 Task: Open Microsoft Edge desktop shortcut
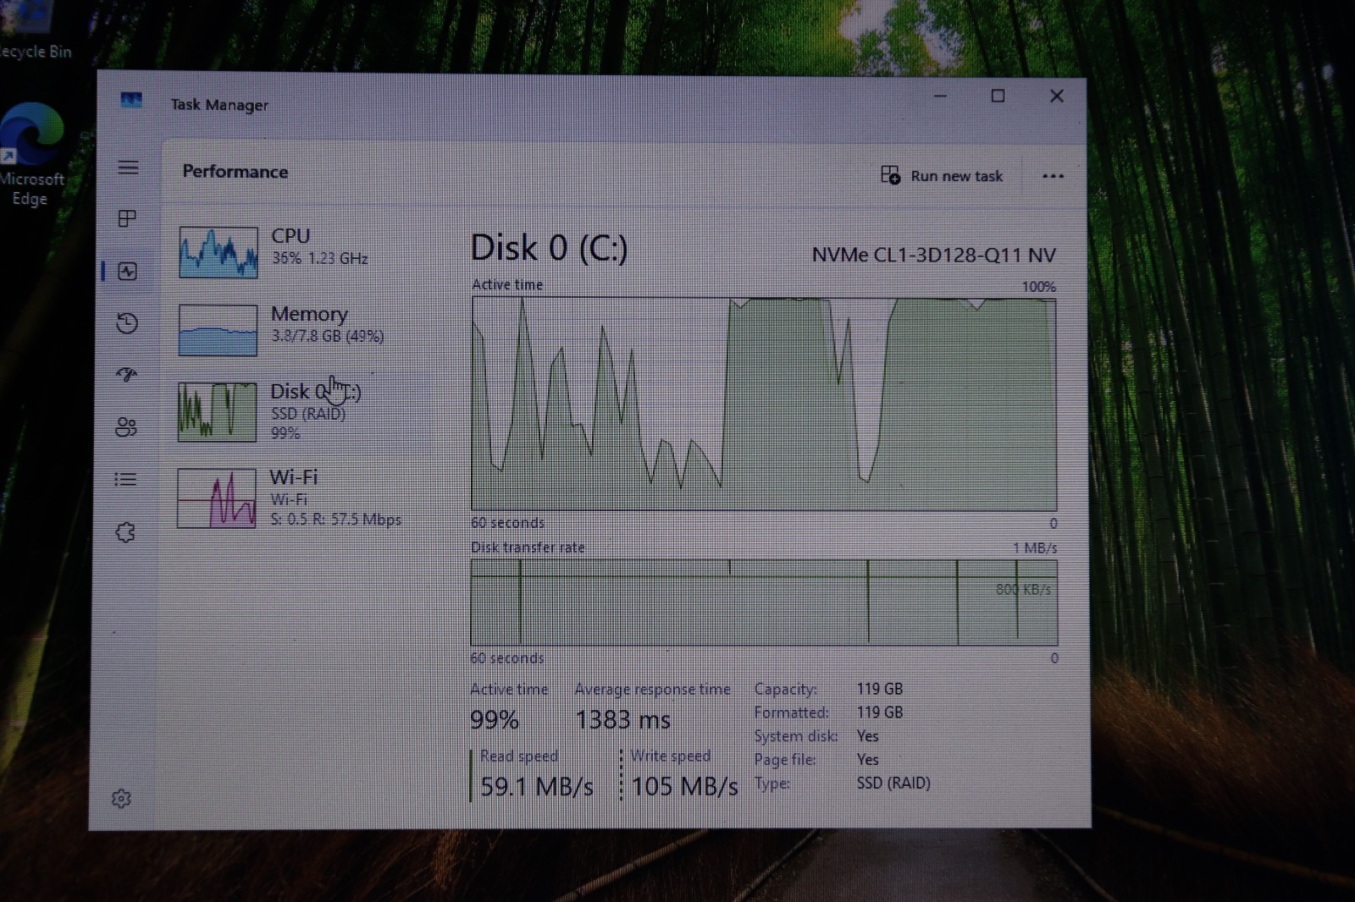[30, 156]
